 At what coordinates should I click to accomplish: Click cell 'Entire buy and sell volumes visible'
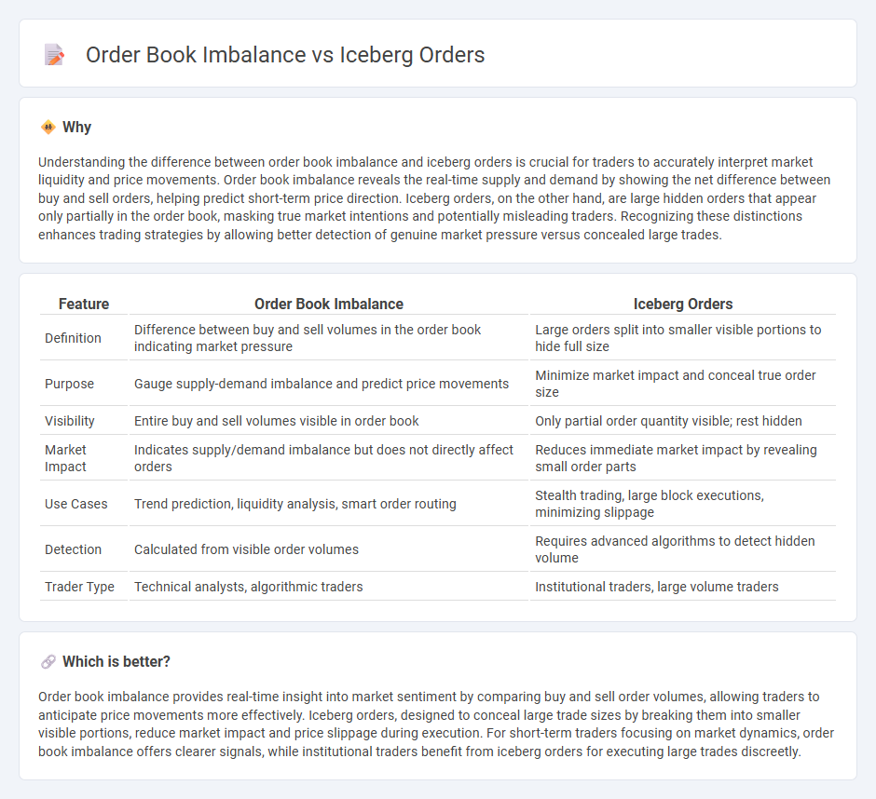pyautogui.click(x=328, y=421)
